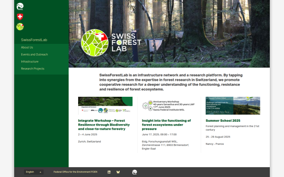Viewport: 284px width, 177px height.
Task: Click the Anniversary Workshop thumbnail image
Action: click(x=169, y=106)
